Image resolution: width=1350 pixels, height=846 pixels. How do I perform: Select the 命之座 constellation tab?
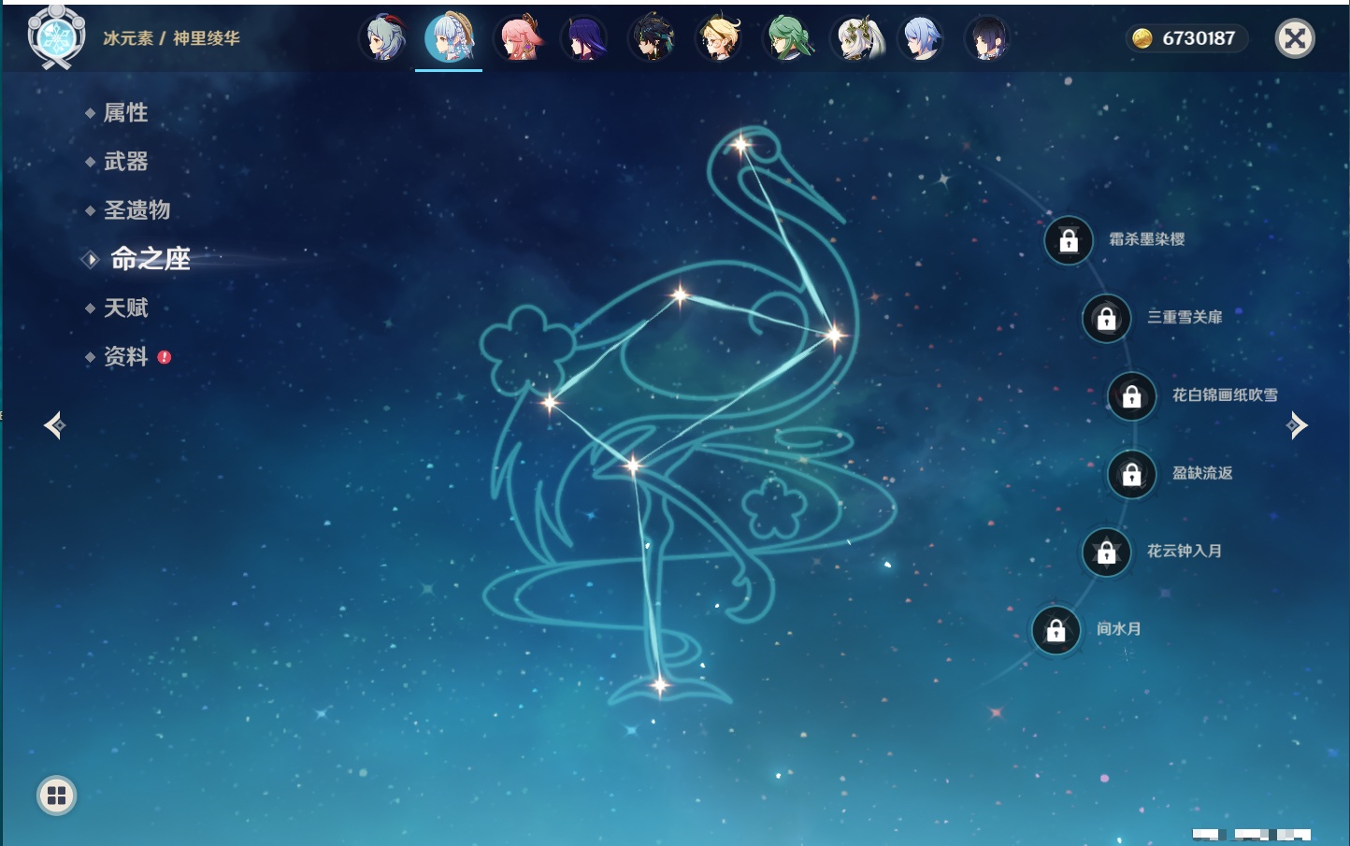pos(150,259)
